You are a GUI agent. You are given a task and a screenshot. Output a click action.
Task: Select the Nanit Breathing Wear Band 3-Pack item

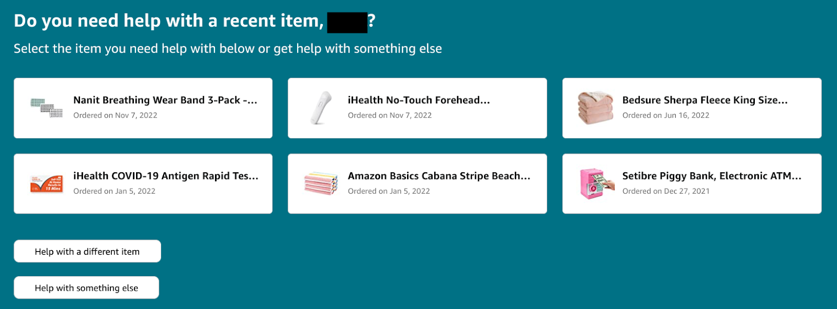[143, 108]
